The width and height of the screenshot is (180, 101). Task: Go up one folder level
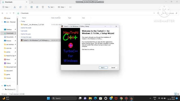[x=14, y=13]
